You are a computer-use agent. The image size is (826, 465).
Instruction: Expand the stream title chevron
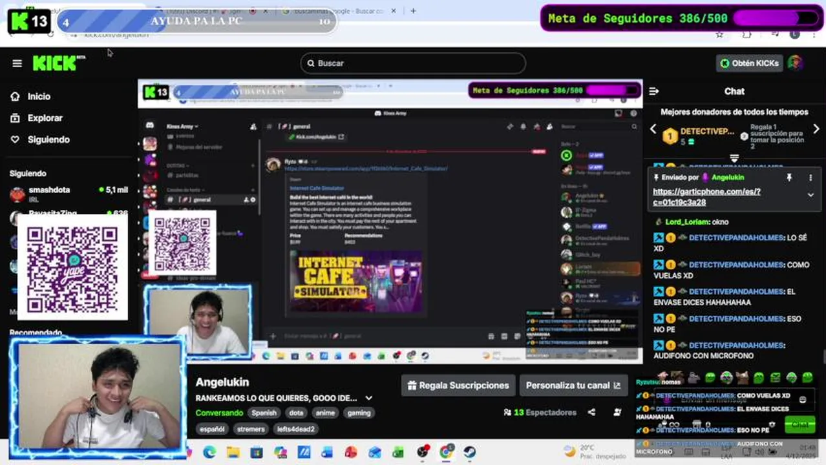(x=368, y=398)
